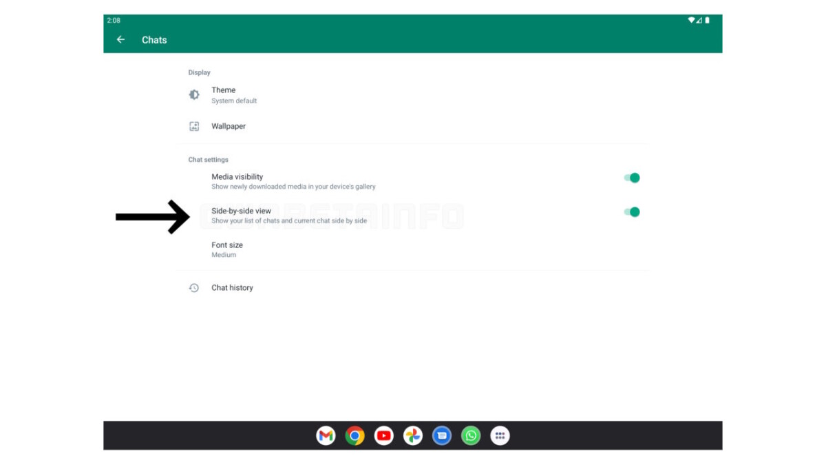Open the Font size selector
The height and width of the screenshot is (465, 826).
(x=226, y=248)
